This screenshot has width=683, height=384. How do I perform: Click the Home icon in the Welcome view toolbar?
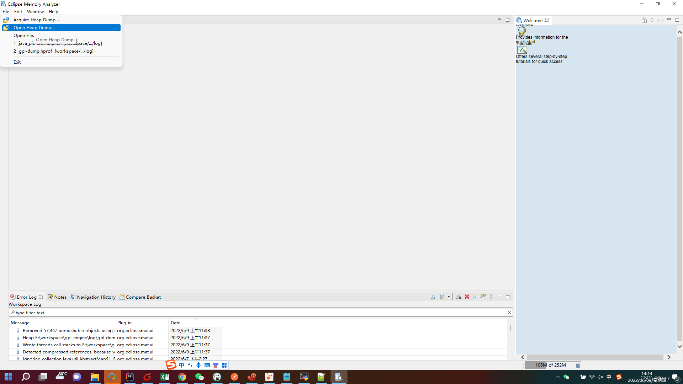coord(644,20)
